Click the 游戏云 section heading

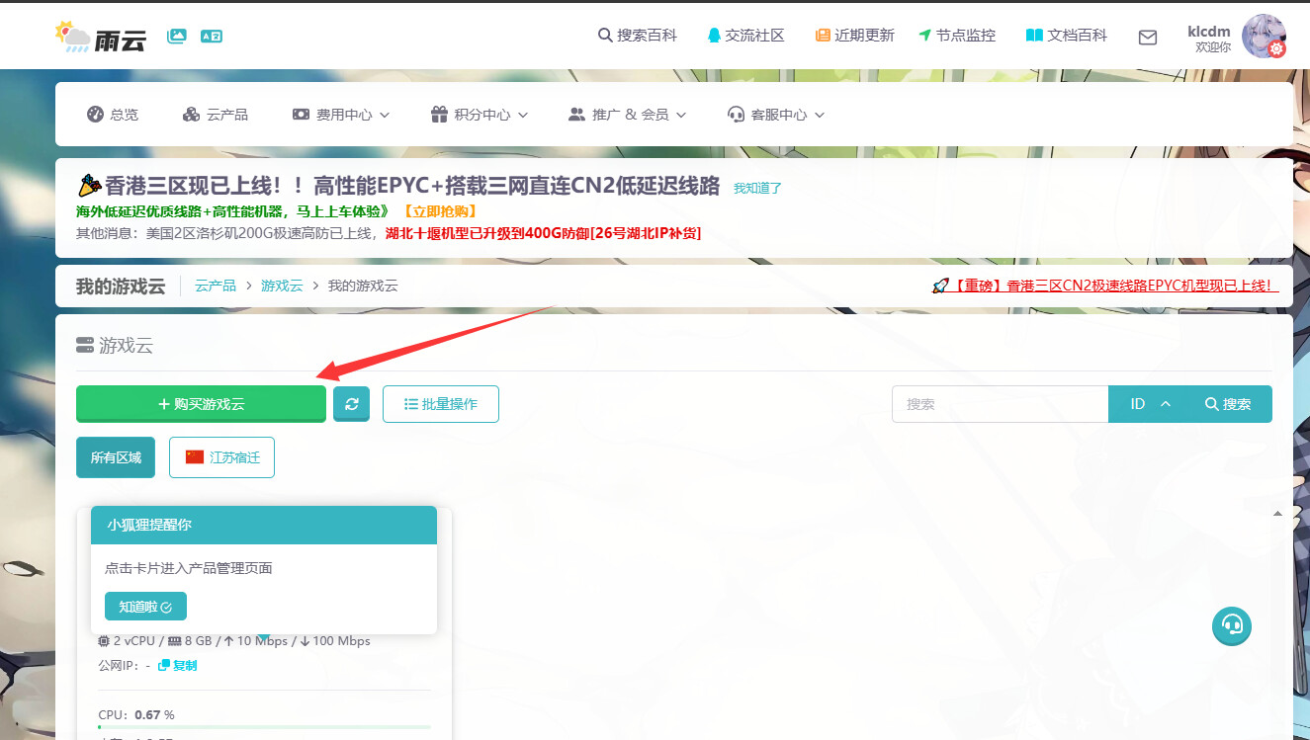click(x=115, y=346)
